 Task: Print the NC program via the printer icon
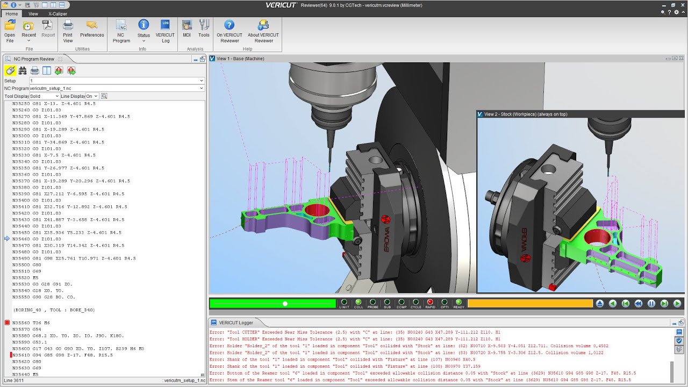click(x=34, y=70)
